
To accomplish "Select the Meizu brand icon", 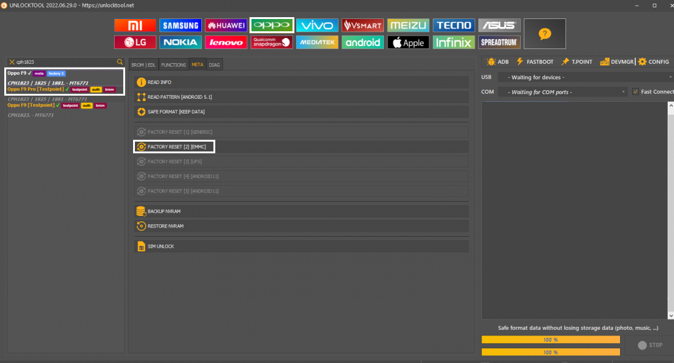I will point(408,25).
